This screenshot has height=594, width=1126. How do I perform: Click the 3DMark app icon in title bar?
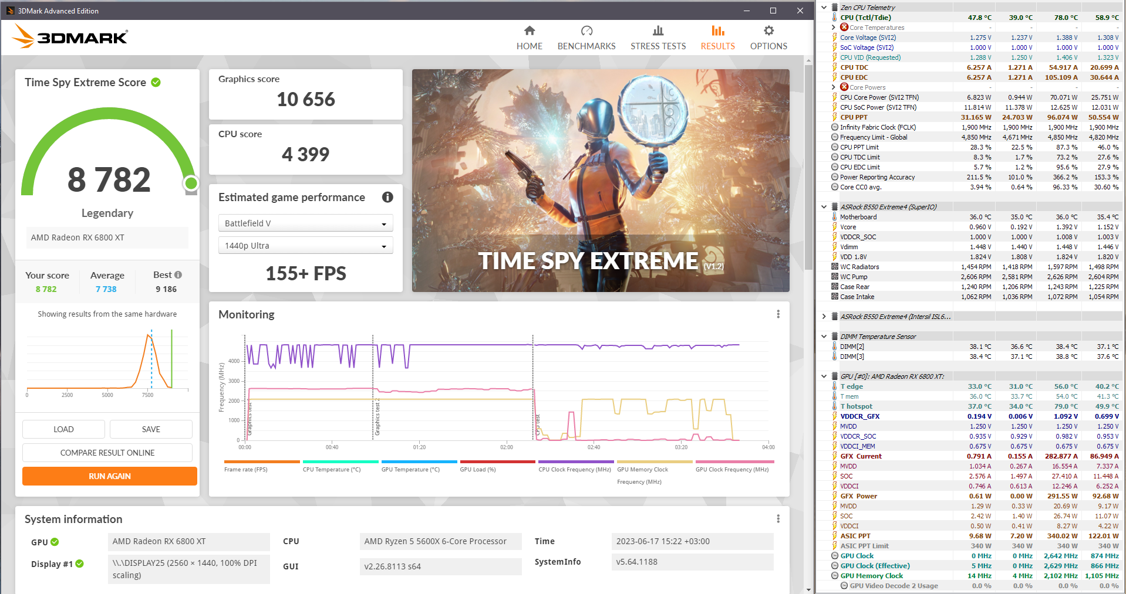click(x=10, y=11)
